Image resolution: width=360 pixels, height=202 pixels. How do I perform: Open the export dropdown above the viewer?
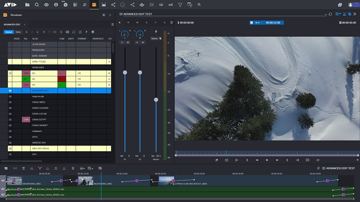pyautogui.click(x=338, y=14)
